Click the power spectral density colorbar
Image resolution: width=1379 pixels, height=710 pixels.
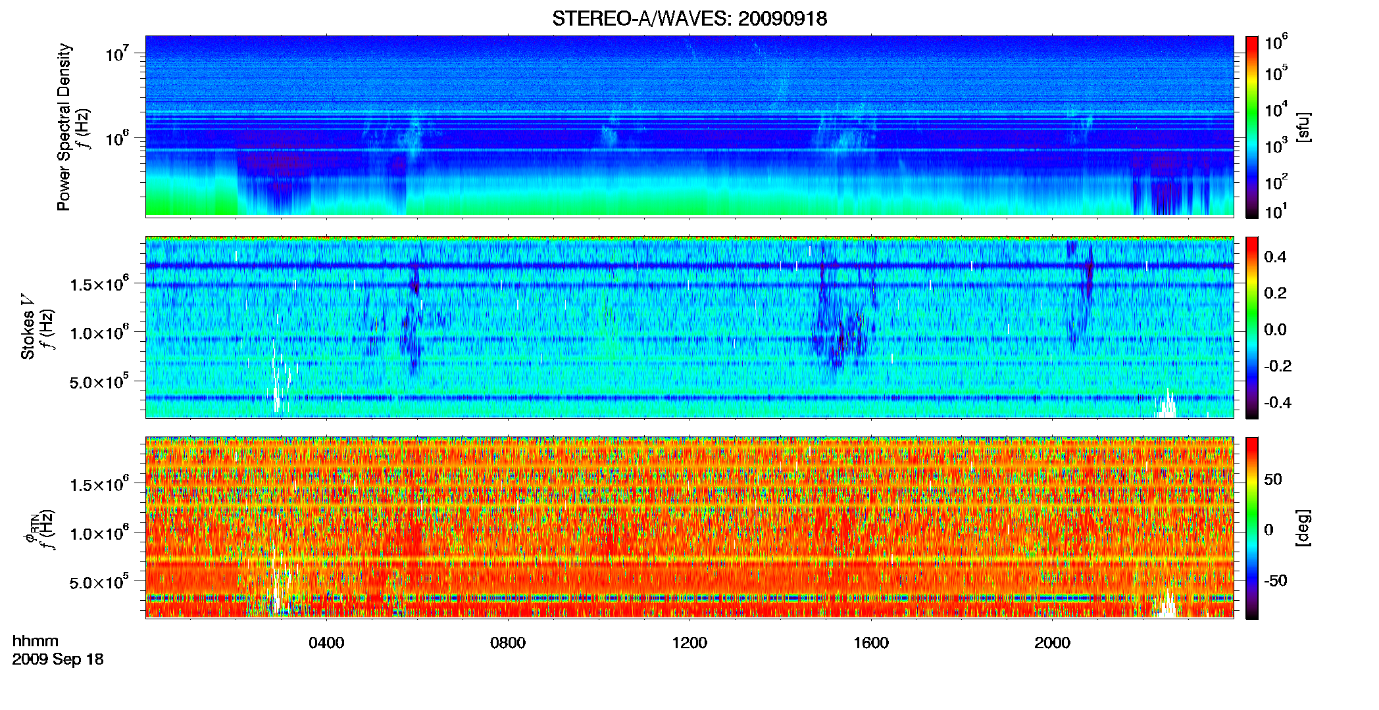pyautogui.click(x=1251, y=127)
